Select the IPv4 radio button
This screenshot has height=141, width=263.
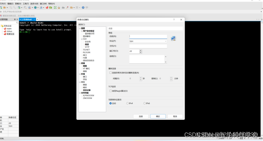pyautogui.click(x=128, y=103)
